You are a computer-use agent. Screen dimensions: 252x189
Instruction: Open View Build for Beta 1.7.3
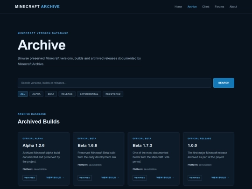click(x=165, y=178)
